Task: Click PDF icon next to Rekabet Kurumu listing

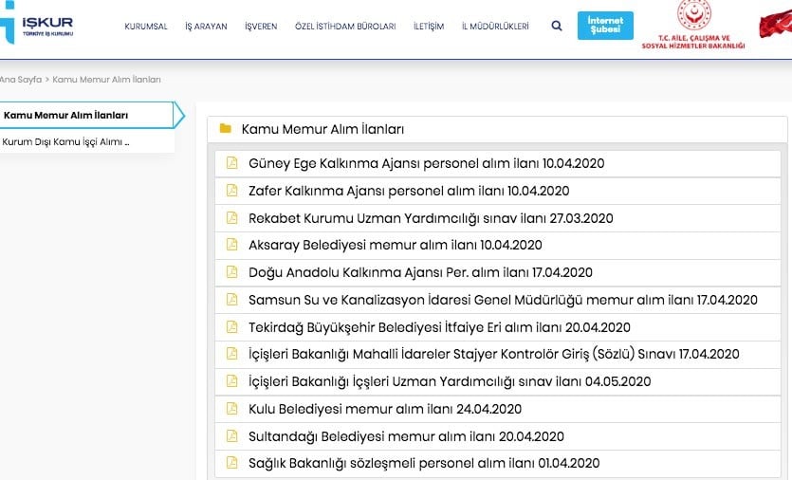Action: (x=230, y=218)
